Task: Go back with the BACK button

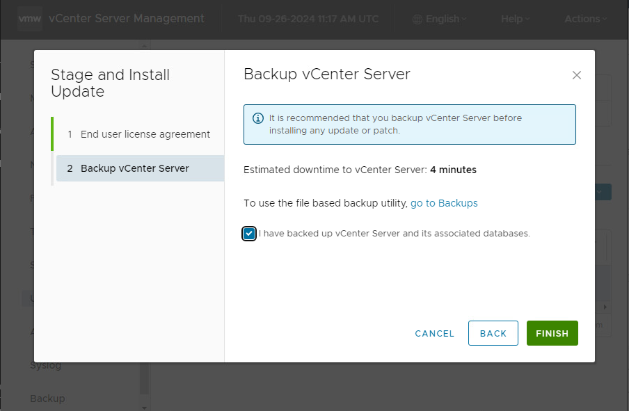Action: click(x=493, y=333)
